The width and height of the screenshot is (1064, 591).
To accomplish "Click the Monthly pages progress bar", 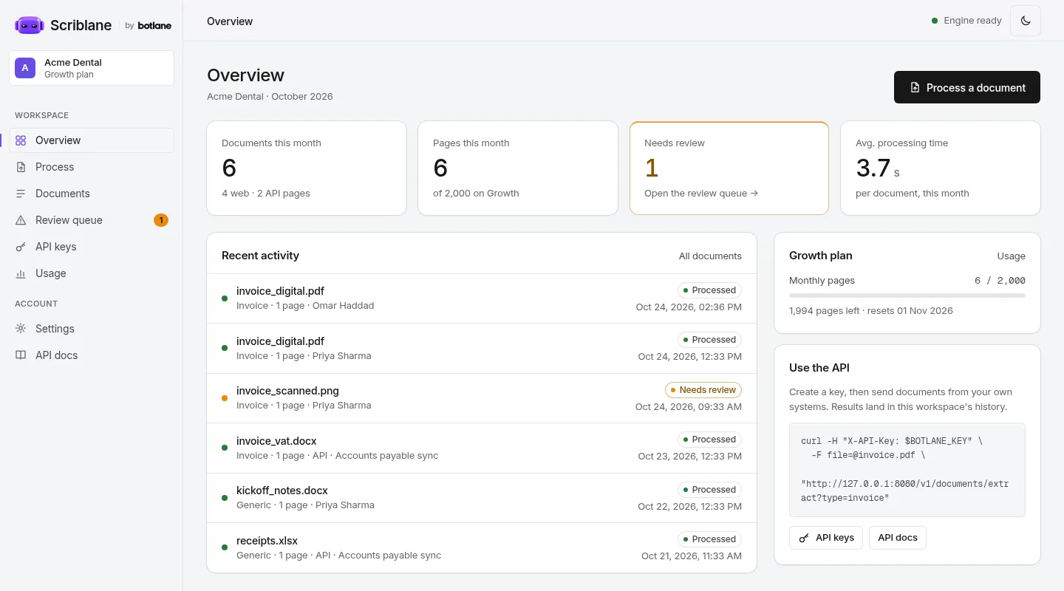I will [x=907, y=295].
